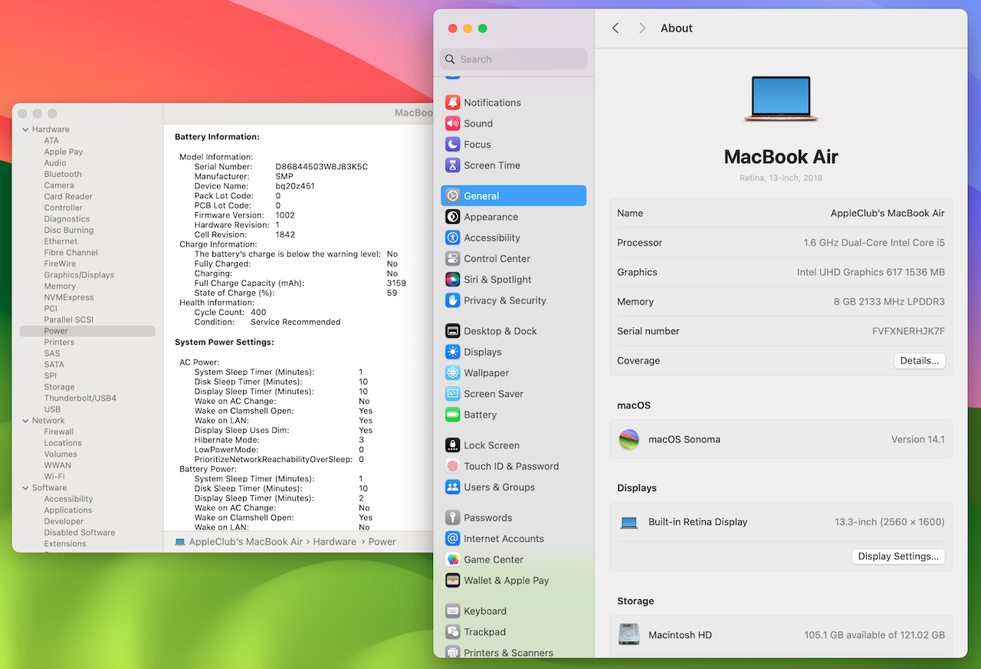Click the General gear icon
The height and width of the screenshot is (669, 981).
[x=452, y=196]
